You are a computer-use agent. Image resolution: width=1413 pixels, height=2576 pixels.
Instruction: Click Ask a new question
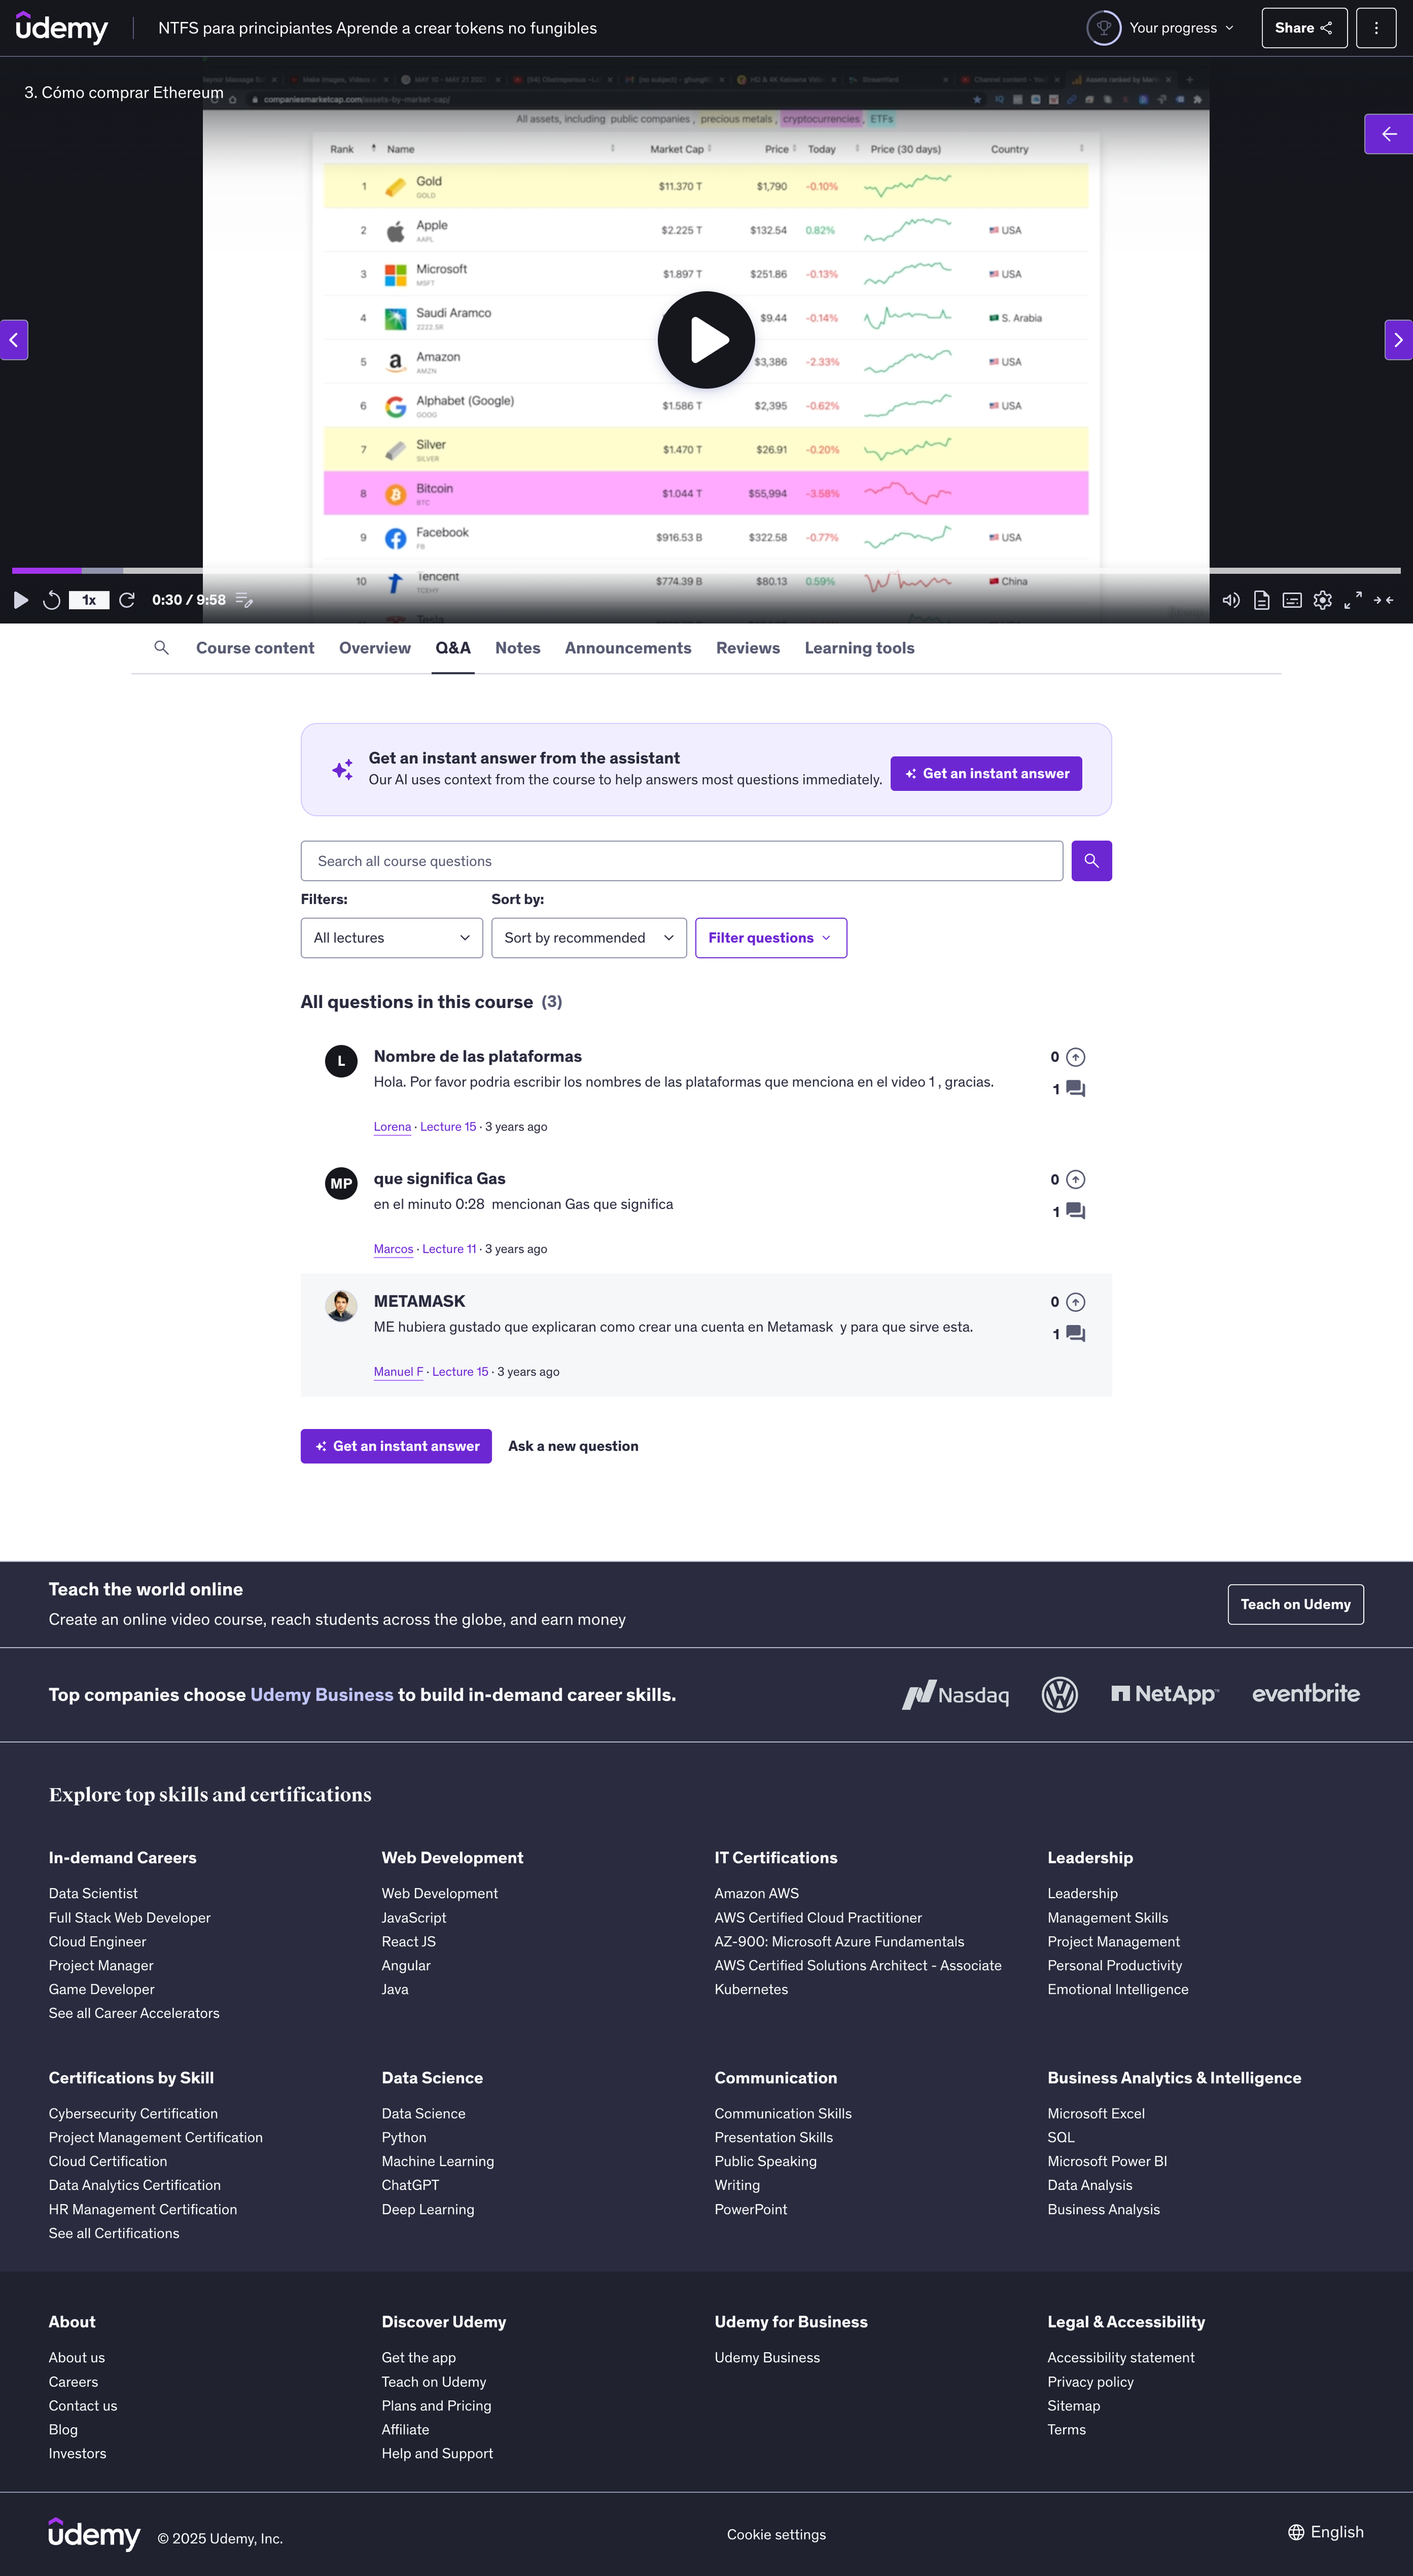click(x=573, y=1446)
